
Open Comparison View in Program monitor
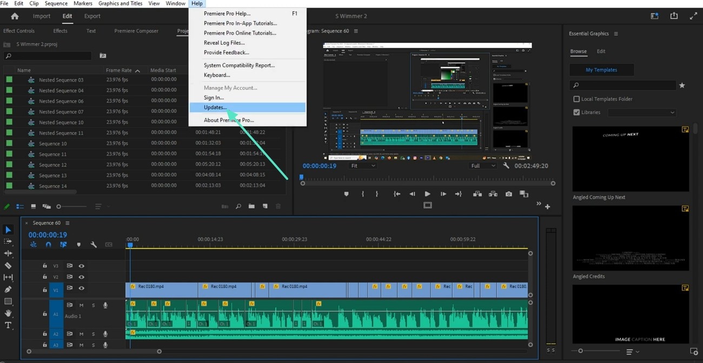(x=523, y=194)
